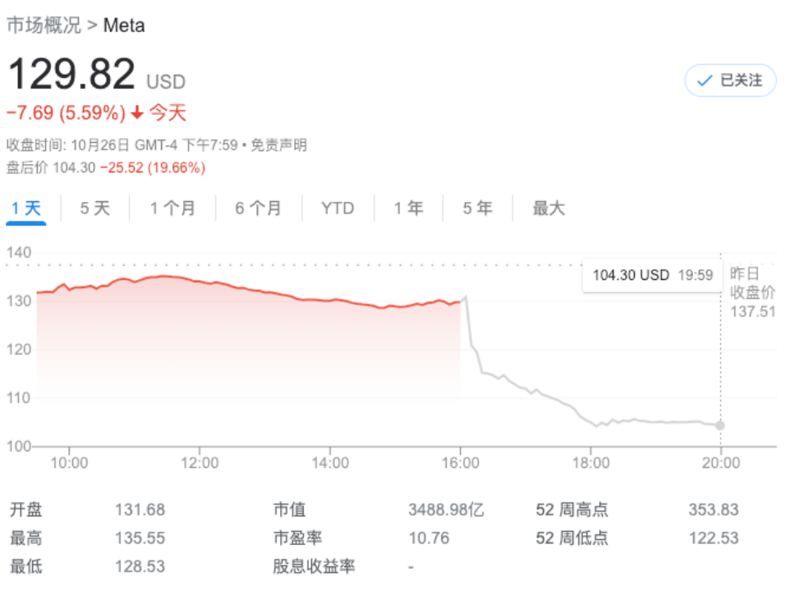Switch to the 5 天 tab
804x591 pixels.
tap(94, 208)
